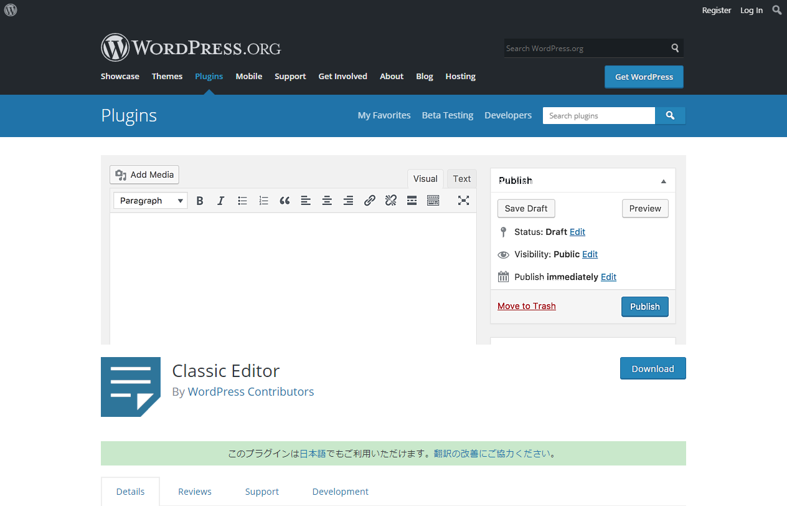Viewport: 787px width, 506px height.
Task: Click the Classic Editor plugin icon
Action: [131, 387]
